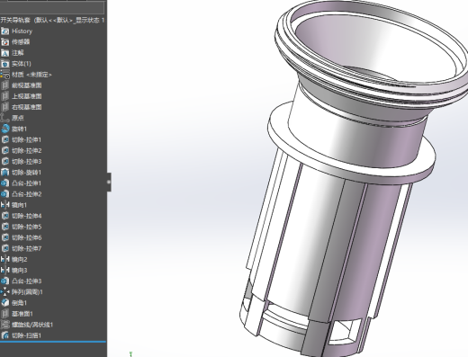
Task: Select the 前视基准面 front plane
Action: [x=26, y=85]
